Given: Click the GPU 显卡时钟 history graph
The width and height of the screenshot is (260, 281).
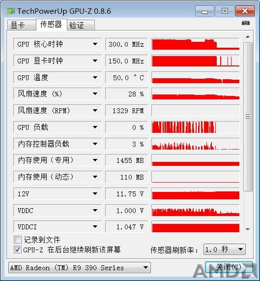Looking at the screenshot, I should [x=196, y=61].
